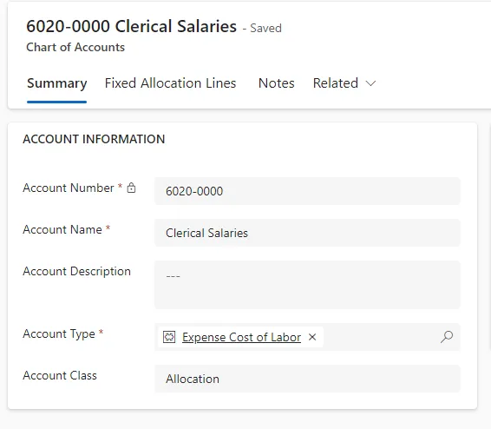
Task: Click the Account Type label
Action: (59, 333)
